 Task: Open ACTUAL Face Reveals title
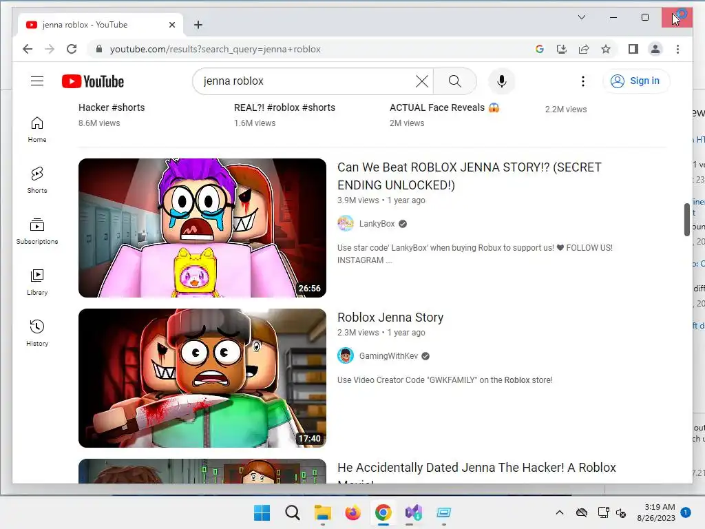444,107
